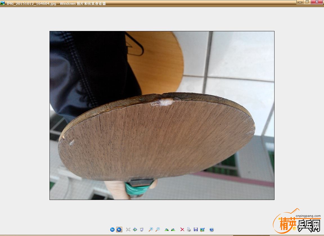Show image at actual size
324x236 pixels.
click(x=135, y=229)
